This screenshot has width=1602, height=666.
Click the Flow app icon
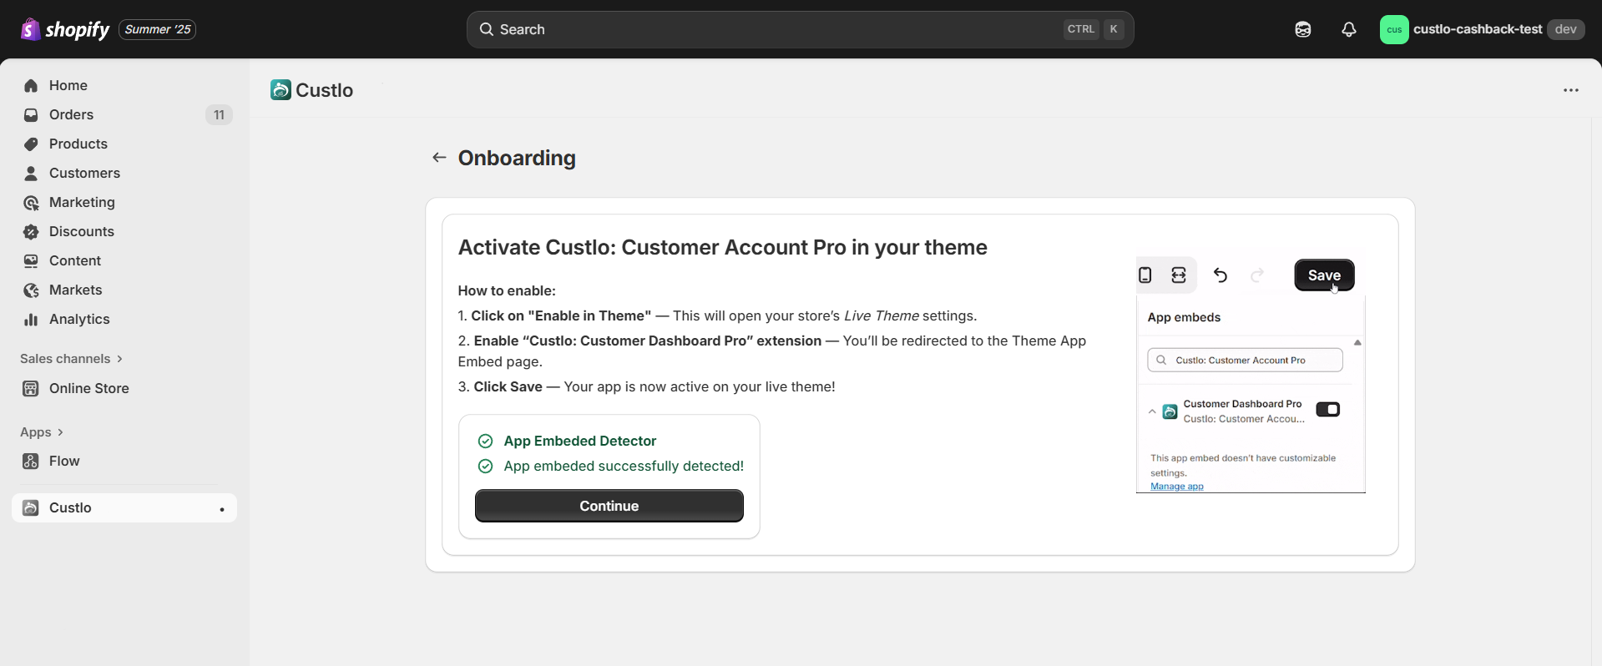(31, 461)
